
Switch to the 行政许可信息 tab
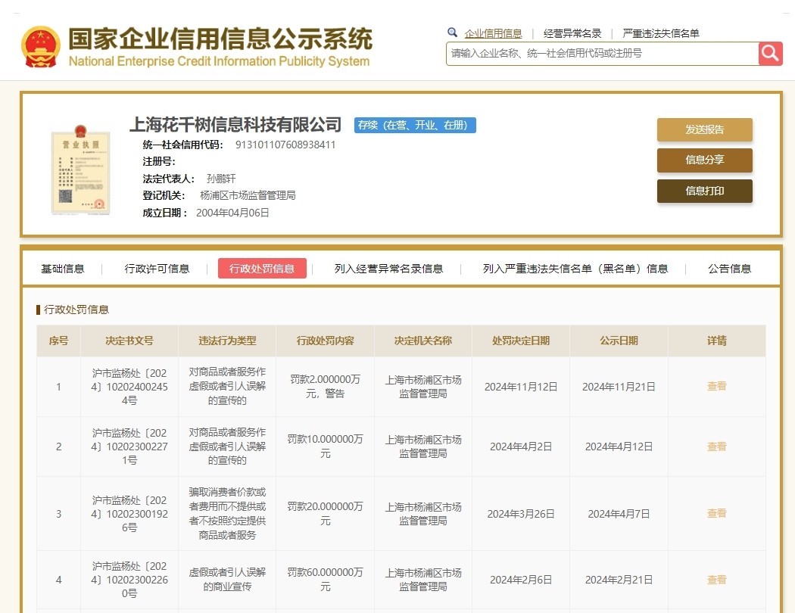(x=157, y=269)
